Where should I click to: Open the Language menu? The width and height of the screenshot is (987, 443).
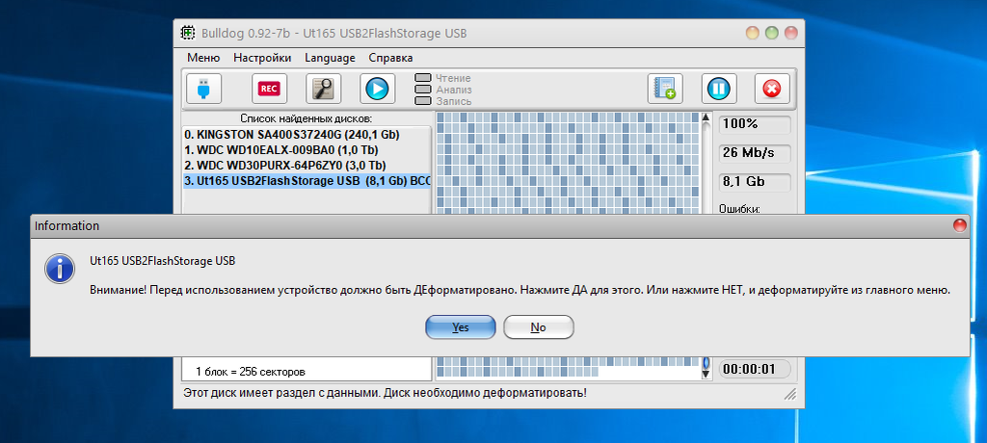coord(330,58)
